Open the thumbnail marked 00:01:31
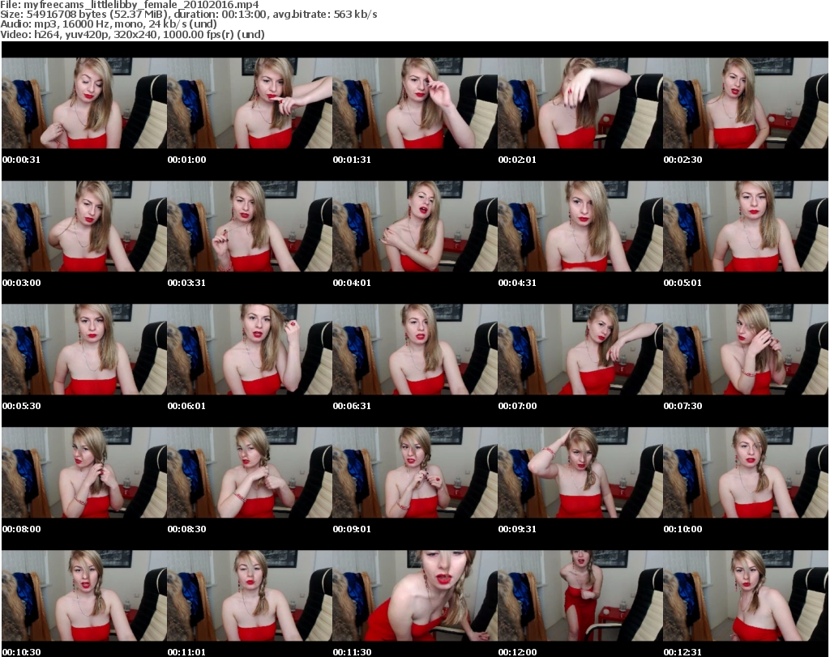830x657 pixels. (415, 103)
